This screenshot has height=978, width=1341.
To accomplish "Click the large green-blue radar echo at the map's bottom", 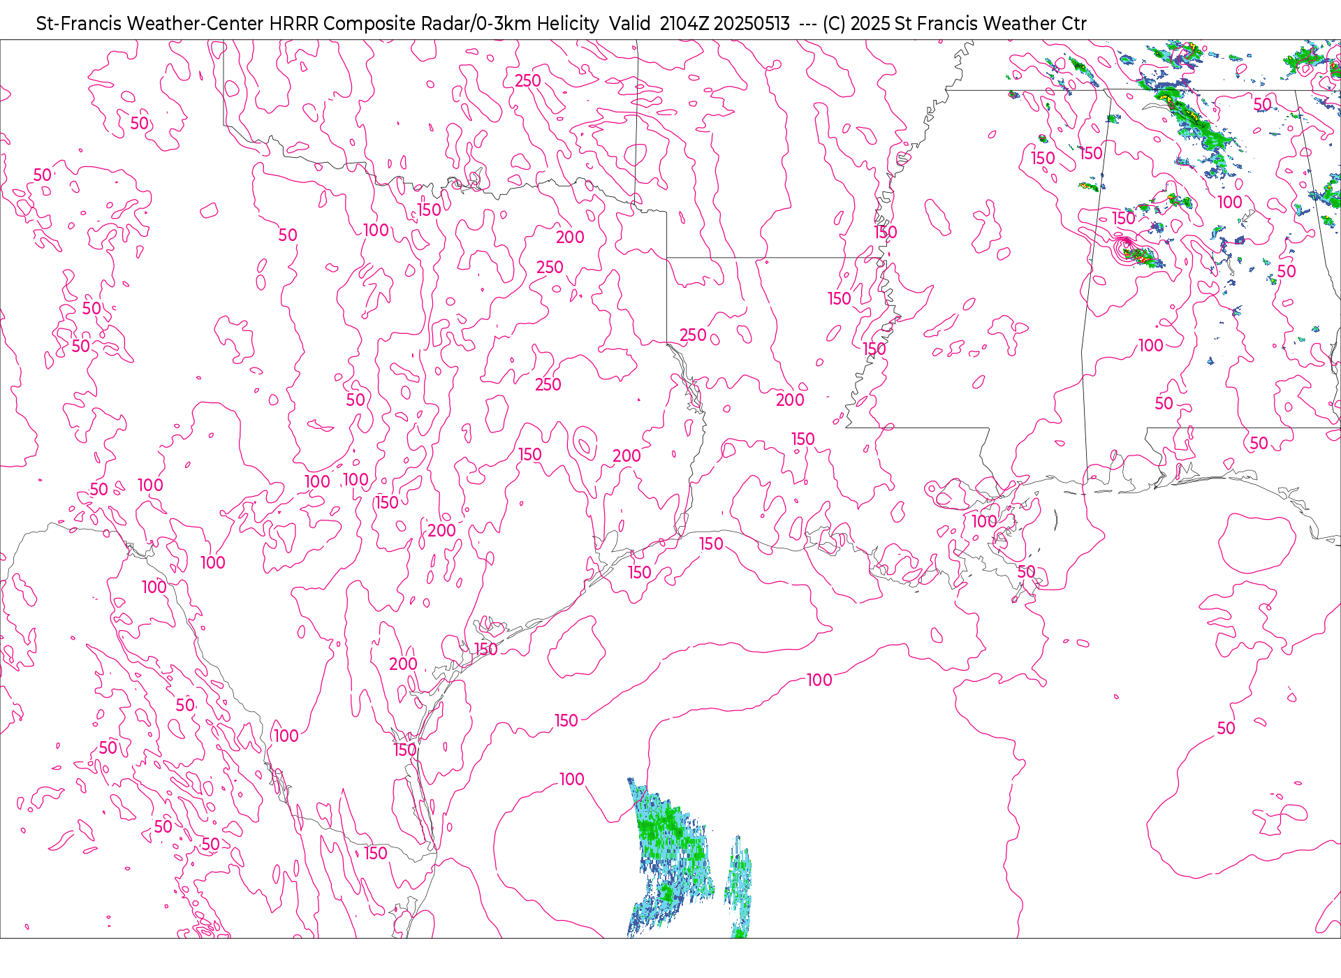I will click(670, 858).
